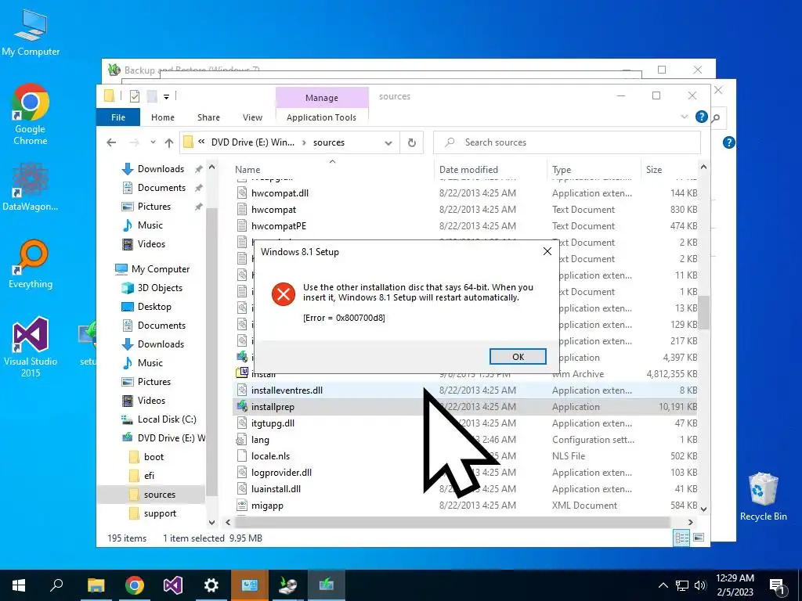Open the Everything search desktop shortcut
Viewport: 802px width, 601px height.
31,264
